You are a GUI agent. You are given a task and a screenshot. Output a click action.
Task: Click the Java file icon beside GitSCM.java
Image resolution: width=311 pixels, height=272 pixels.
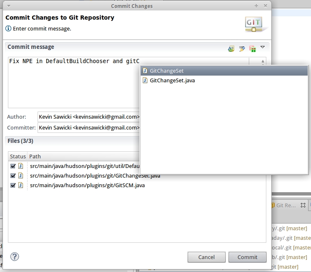(x=20, y=185)
